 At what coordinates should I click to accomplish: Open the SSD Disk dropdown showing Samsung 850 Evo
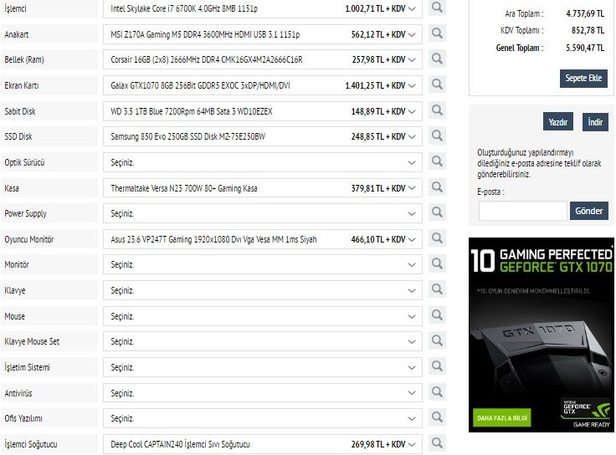263,136
